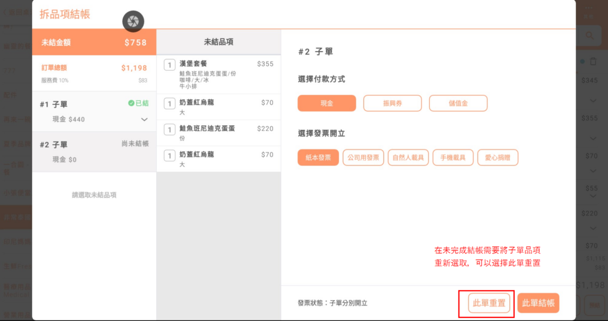Viewport: 608px width, 321px height.
Task: Click quantity box of 鮭魚班尼迪克蛋蛋
Action: click(x=169, y=130)
